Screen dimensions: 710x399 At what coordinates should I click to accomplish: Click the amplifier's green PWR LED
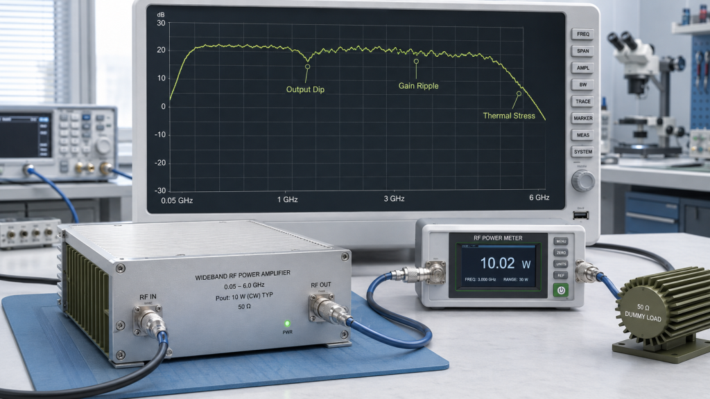point(287,323)
